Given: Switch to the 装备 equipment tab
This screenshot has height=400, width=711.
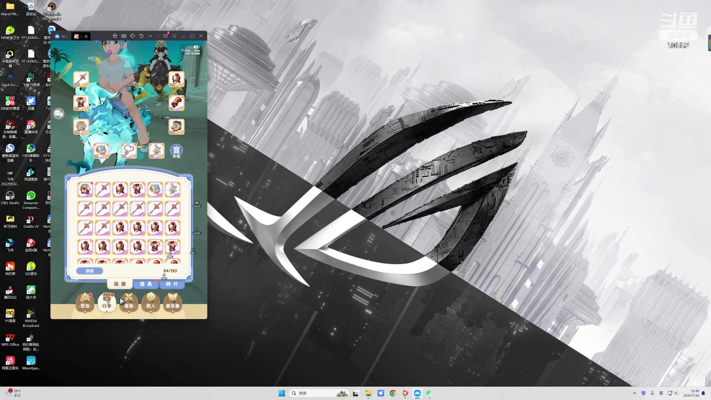Looking at the screenshot, I should pyautogui.click(x=120, y=284).
